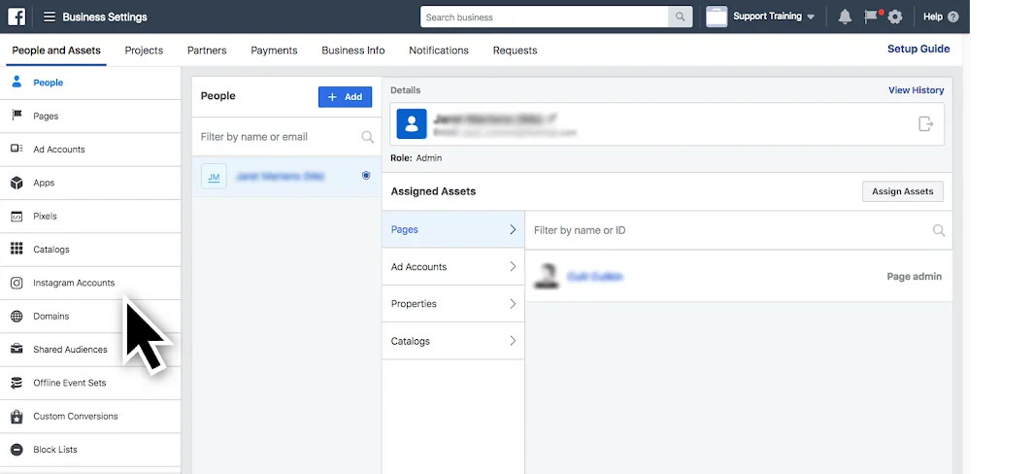Switch to the Payments tab
The width and height of the screenshot is (1033, 474).
[274, 51]
